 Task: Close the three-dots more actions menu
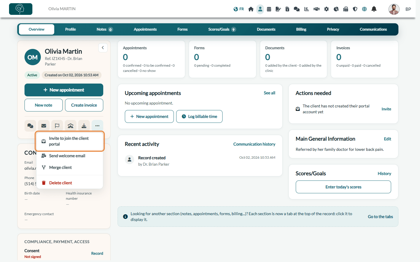click(97, 126)
